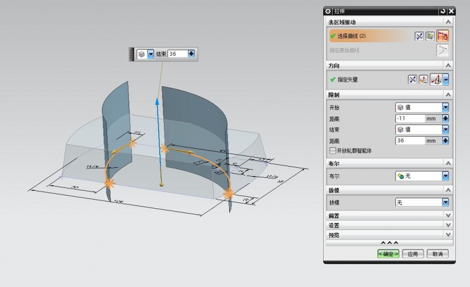Click the 确定 button

[388, 254]
